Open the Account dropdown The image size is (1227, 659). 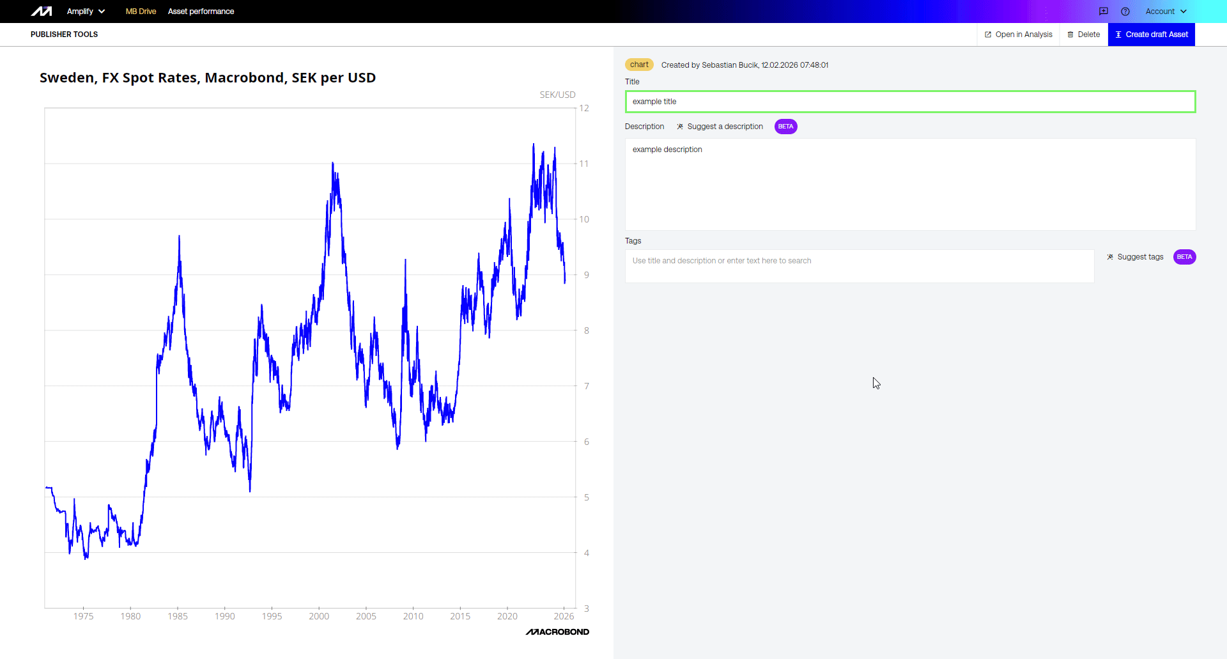[x=1166, y=12]
